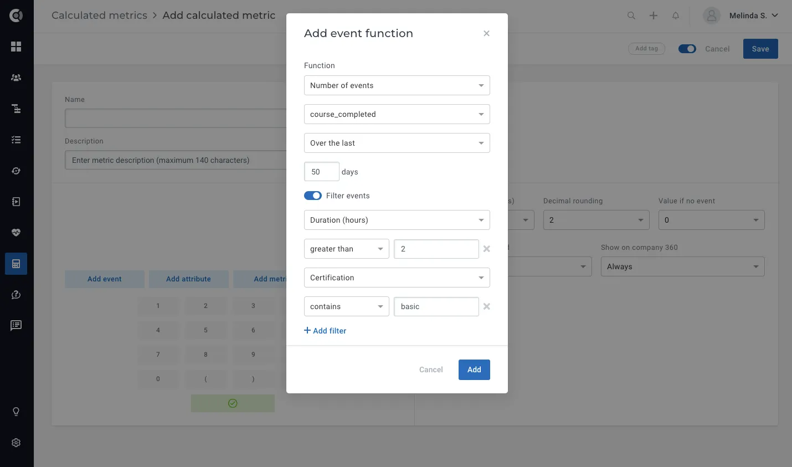Remove the Certification contains filter
This screenshot has width=792, height=467.
[x=487, y=306]
